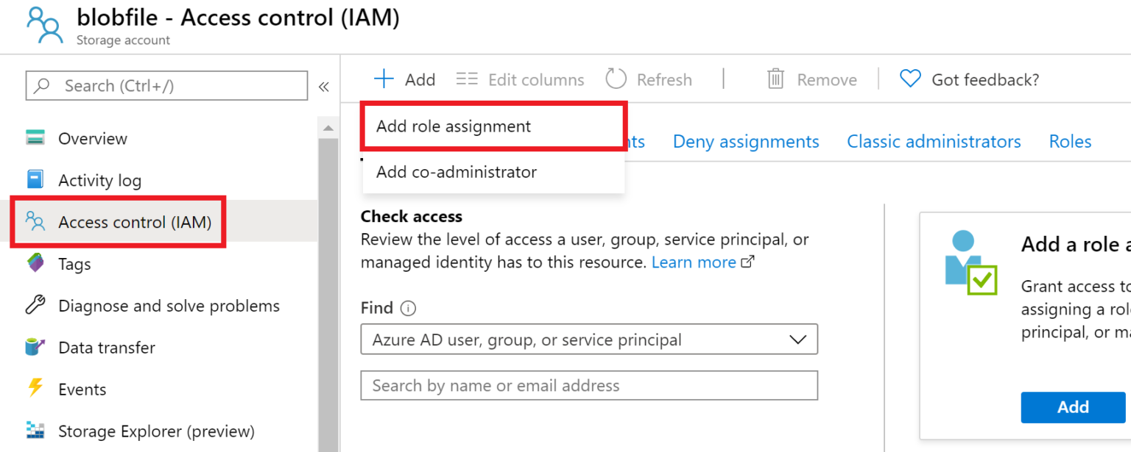Image resolution: width=1131 pixels, height=452 pixels.
Task: Click the circular Refresh icon
Action: tap(616, 79)
